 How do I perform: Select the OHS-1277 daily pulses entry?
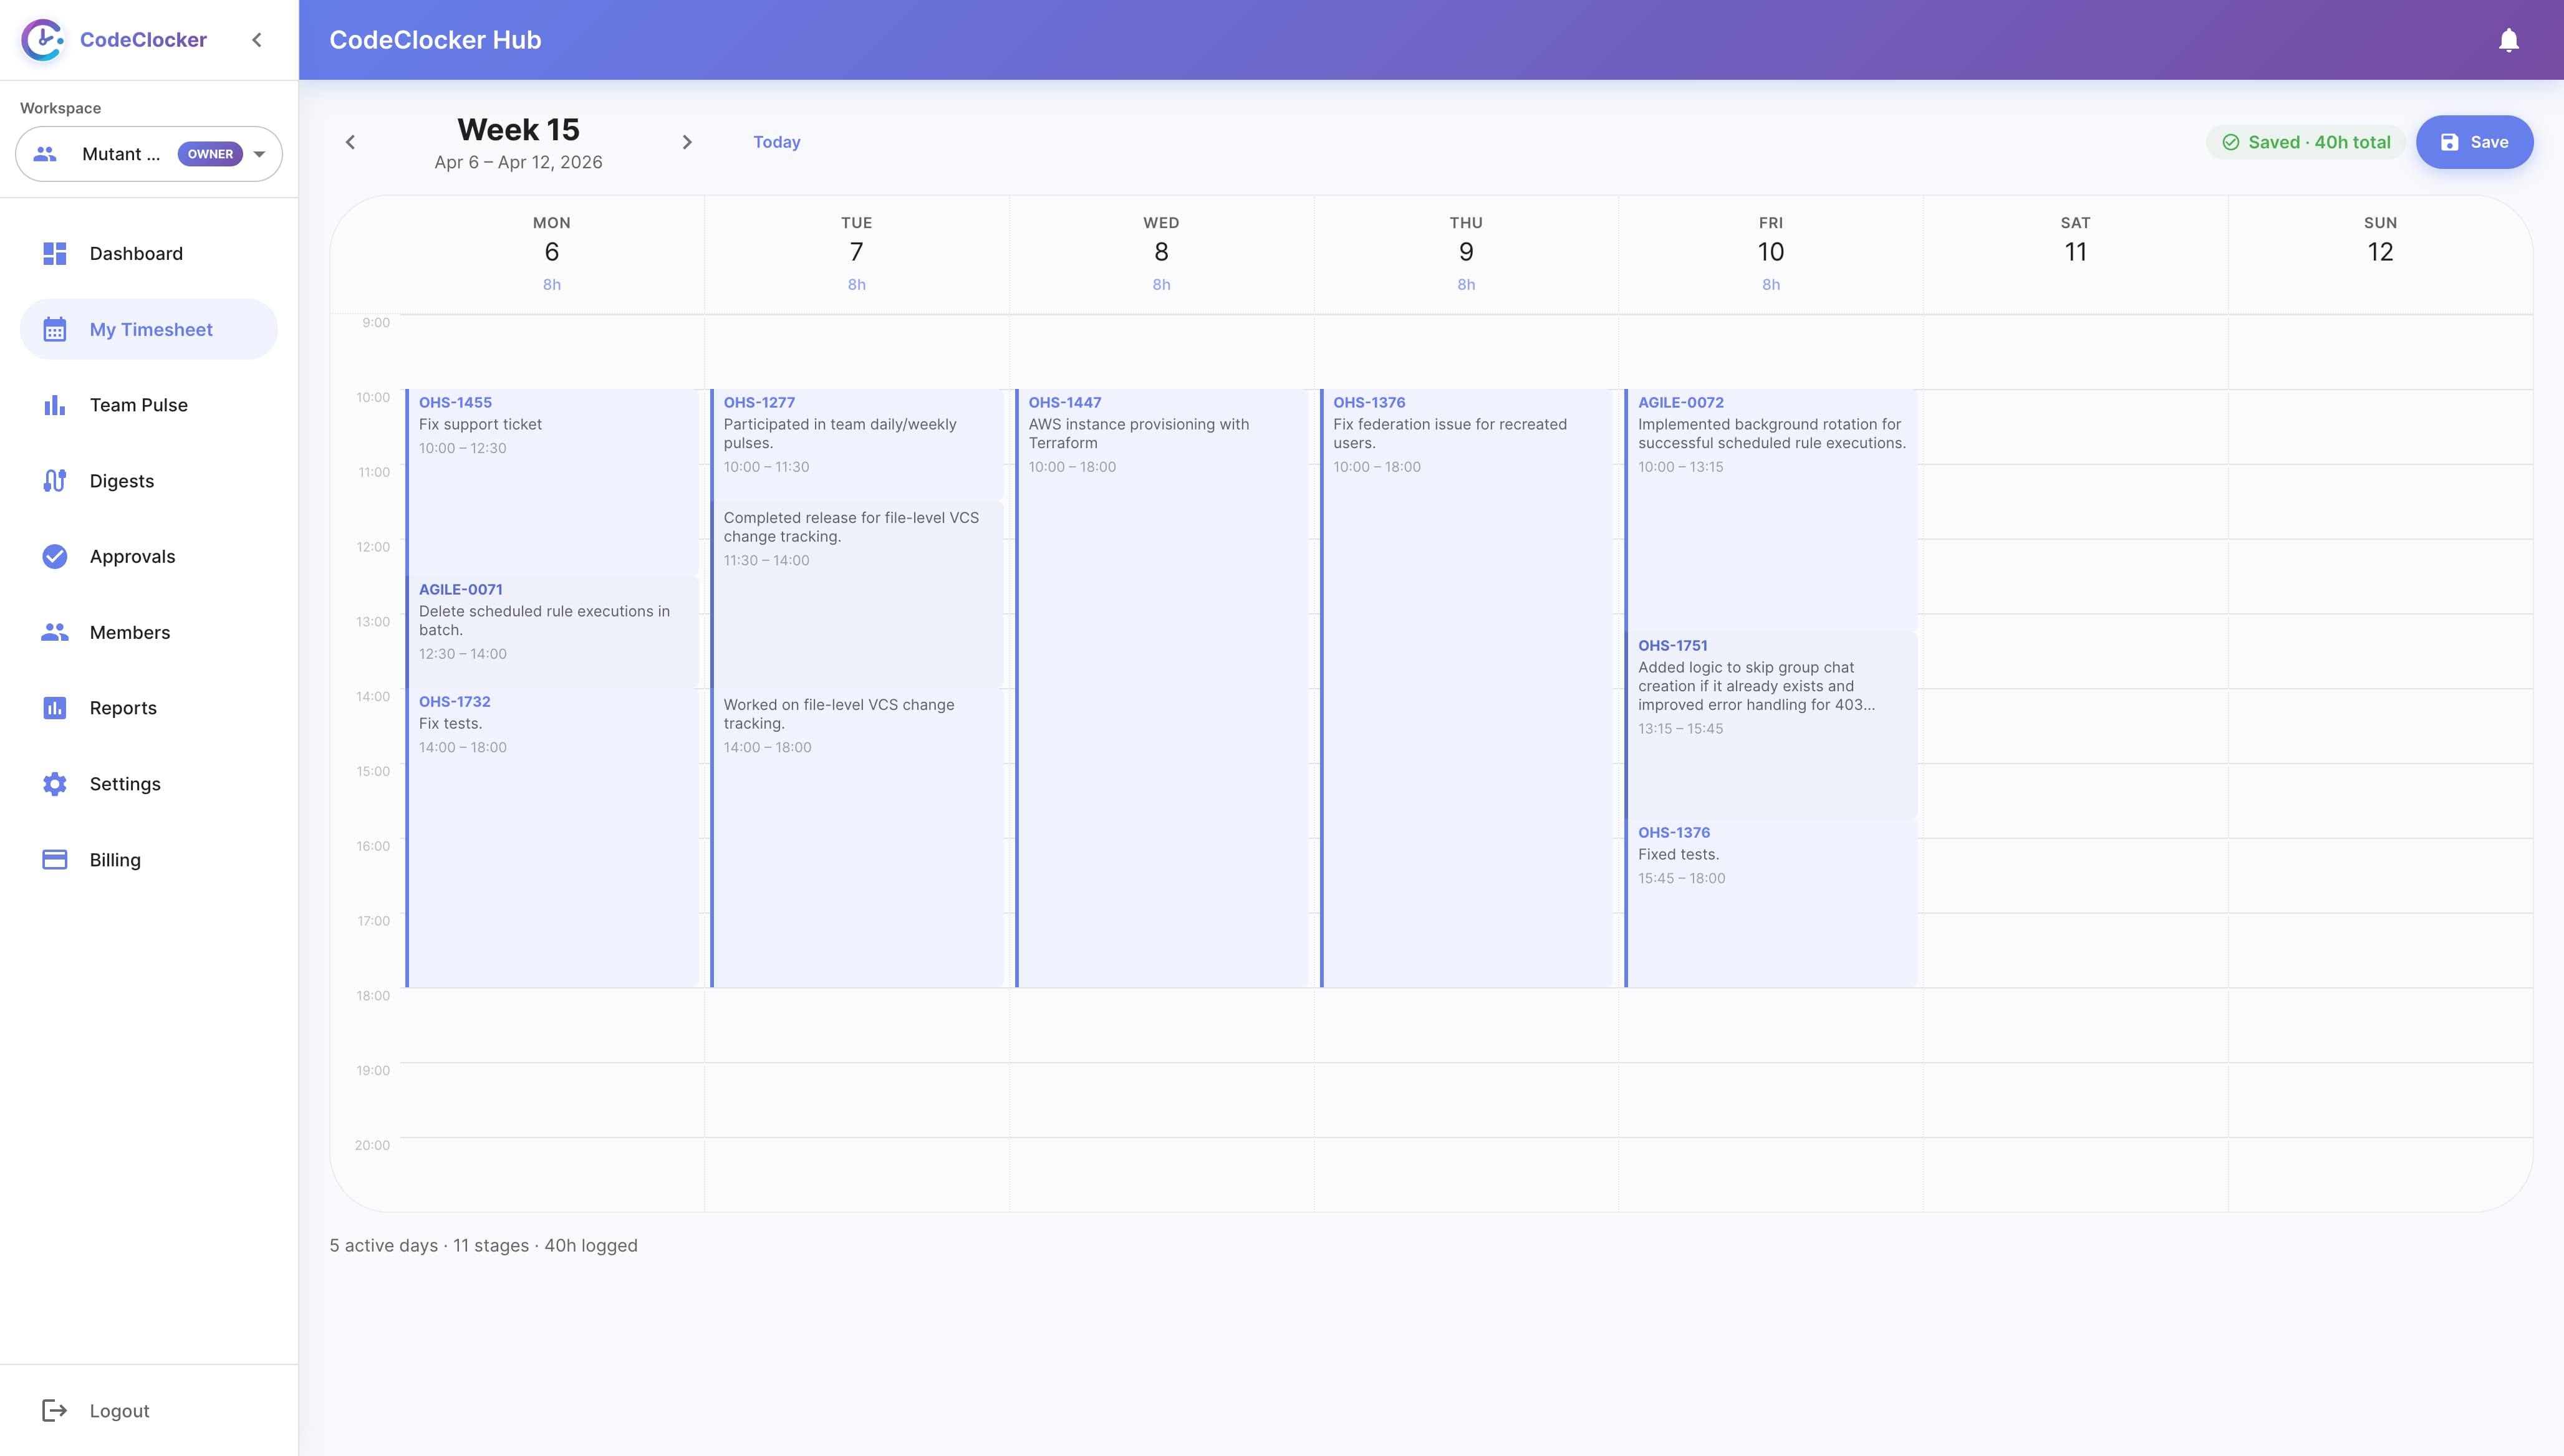[x=855, y=435]
